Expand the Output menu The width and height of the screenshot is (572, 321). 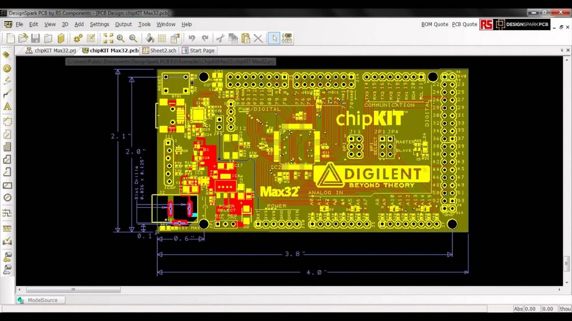click(123, 25)
